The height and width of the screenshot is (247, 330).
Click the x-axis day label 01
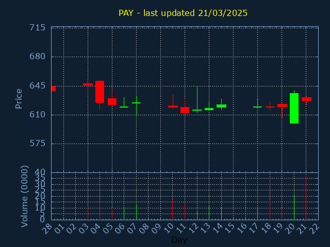[x=59, y=228]
